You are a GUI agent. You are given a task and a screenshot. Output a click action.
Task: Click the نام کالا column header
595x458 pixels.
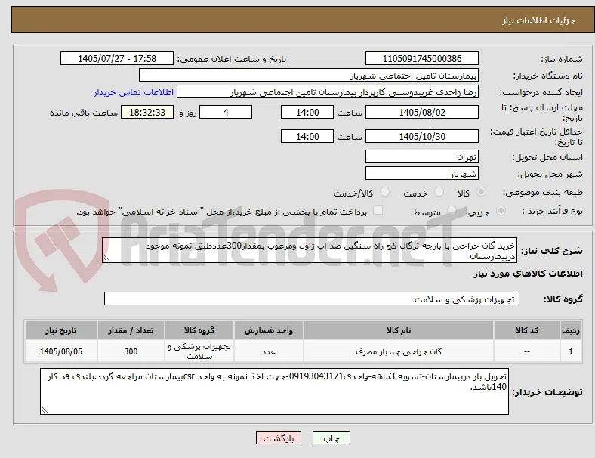click(399, 330)
